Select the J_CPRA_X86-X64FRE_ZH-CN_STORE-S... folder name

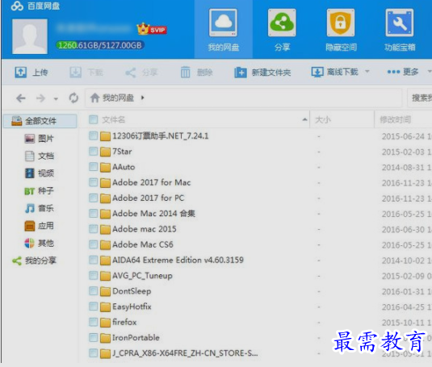(185, 353)
